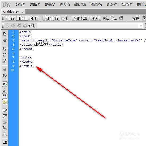146x146 pixels.
Task: Open the 站点(S) menu
Action: coord(127,5)
